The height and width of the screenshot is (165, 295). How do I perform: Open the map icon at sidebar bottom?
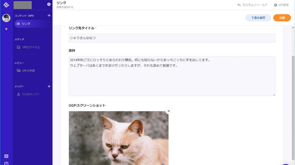(x=6, y=156)
